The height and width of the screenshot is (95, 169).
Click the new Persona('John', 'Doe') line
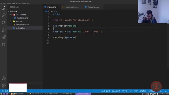[x=77, y=32]
